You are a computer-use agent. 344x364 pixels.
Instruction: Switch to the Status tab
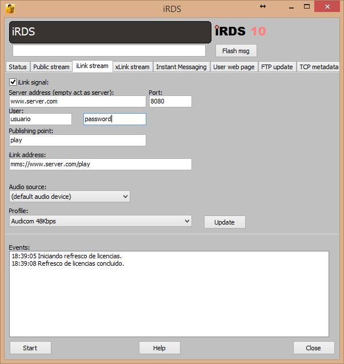(18, 67)
